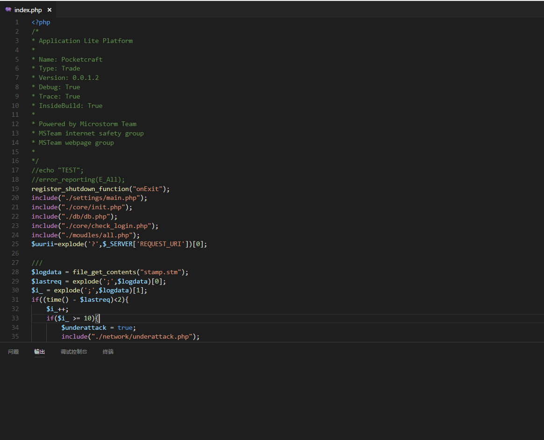Click the PHP elephant icon on the tab
544x440 pixels.
(x=8, y=10)
